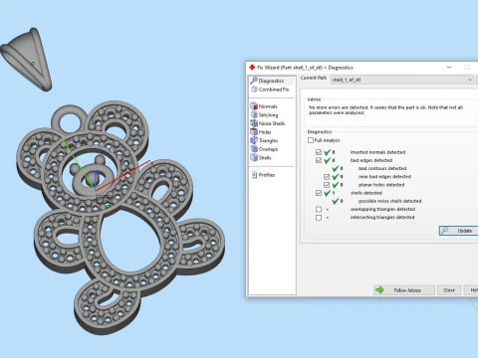Image resolution: width=478 pixels, height=358 pixels.
Task: Enable the Full Analysis checkbox
Action: (311, 140)
